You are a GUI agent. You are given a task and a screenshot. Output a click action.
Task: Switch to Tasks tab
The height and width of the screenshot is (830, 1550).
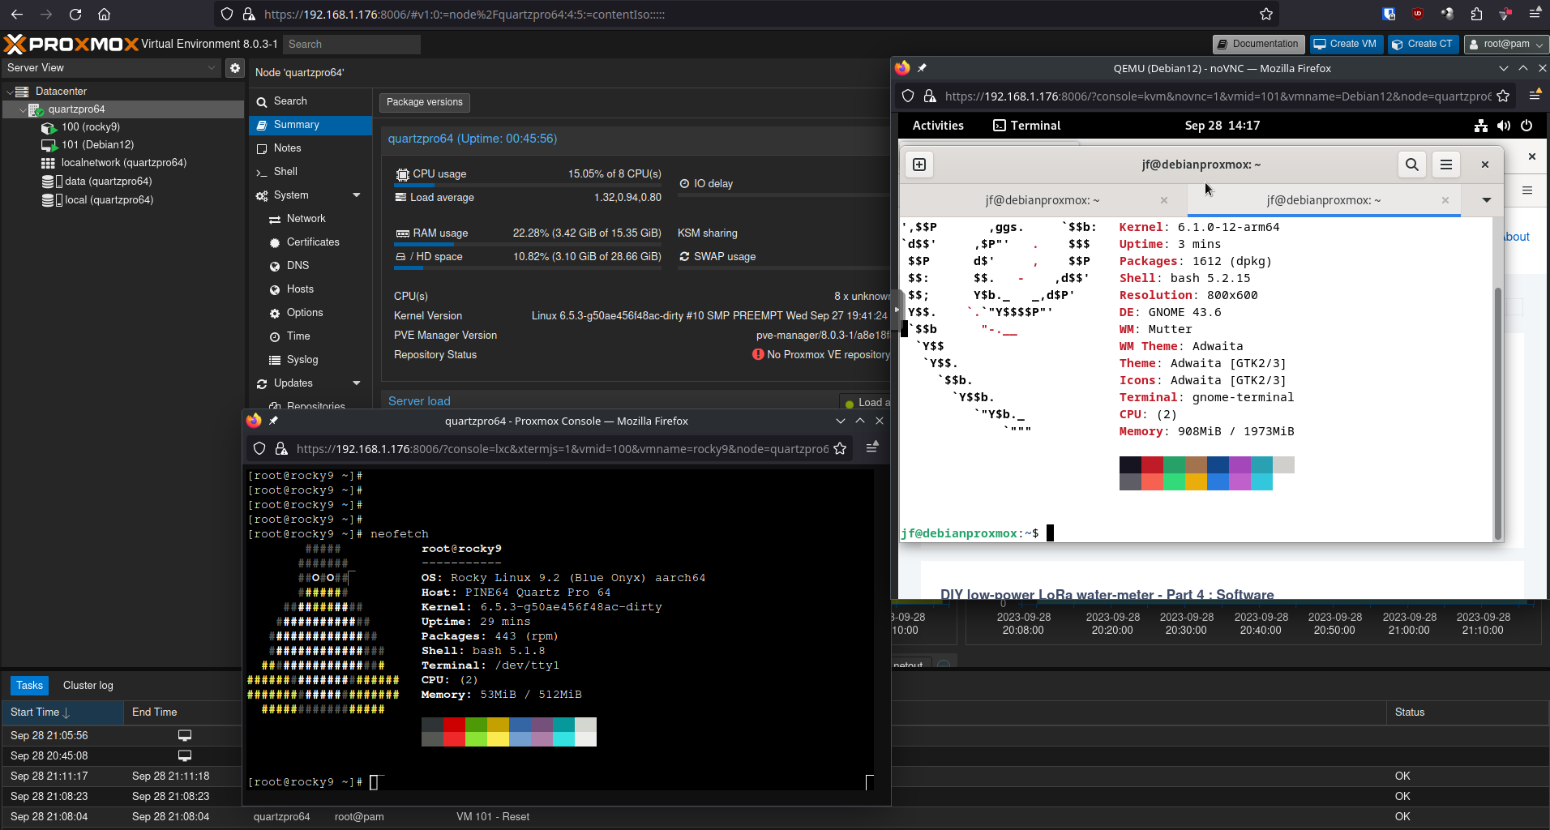pyautogui.click(x=29, y=686)
